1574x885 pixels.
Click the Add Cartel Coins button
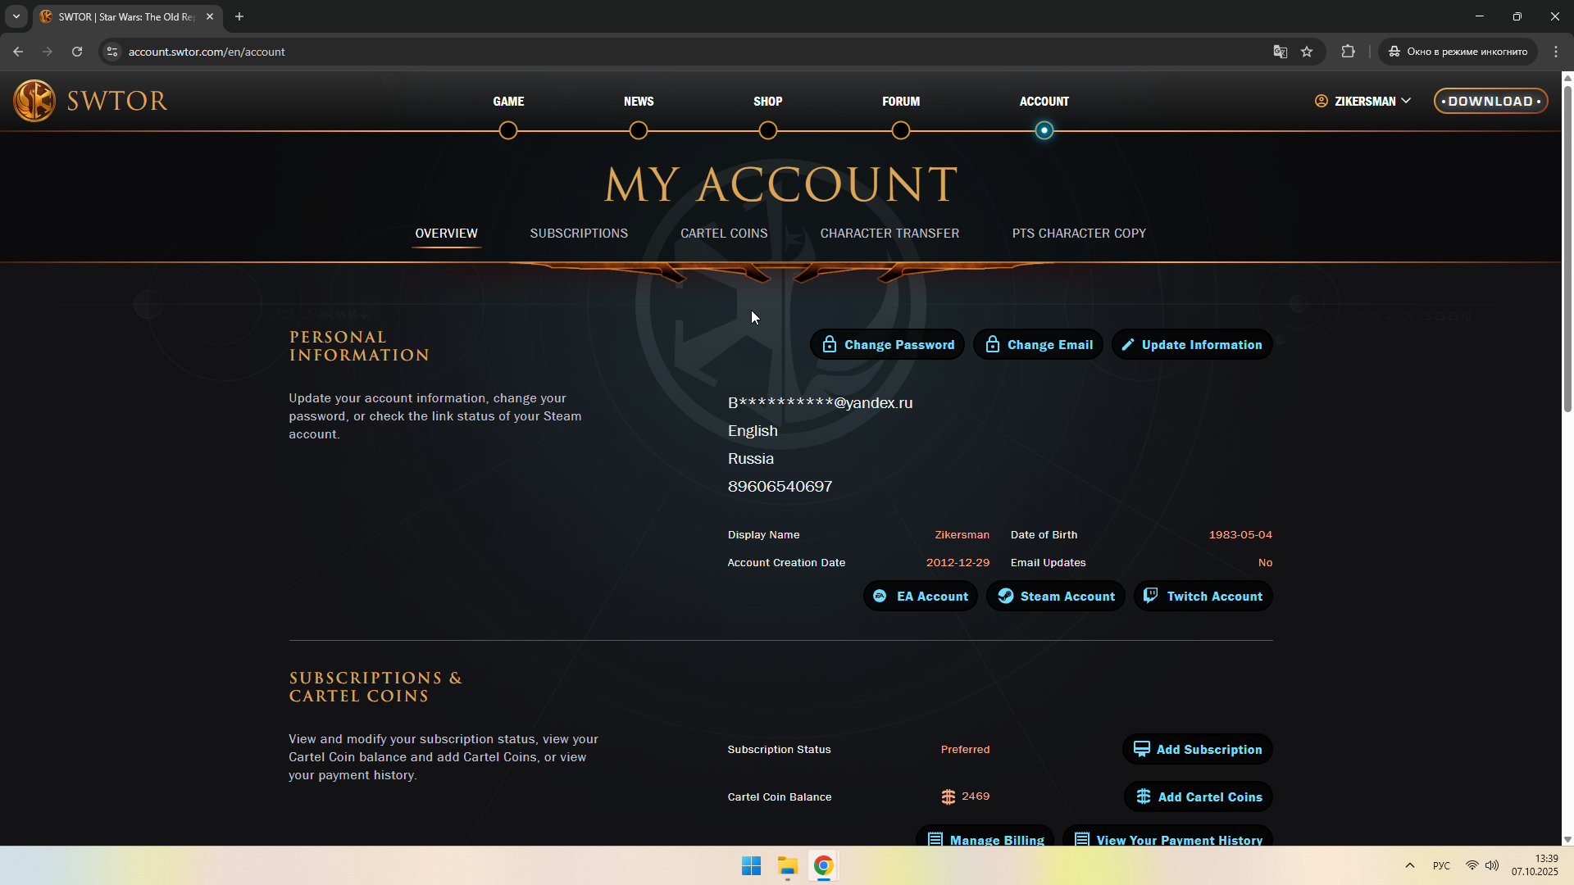(1198, 797)
